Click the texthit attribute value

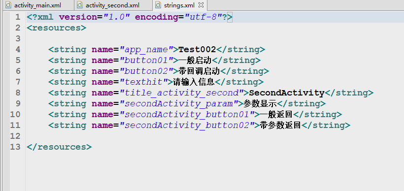[x=144, y=82]
